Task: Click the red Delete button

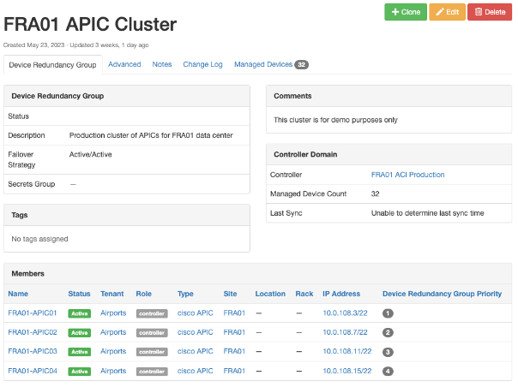Action: point(489,12)
